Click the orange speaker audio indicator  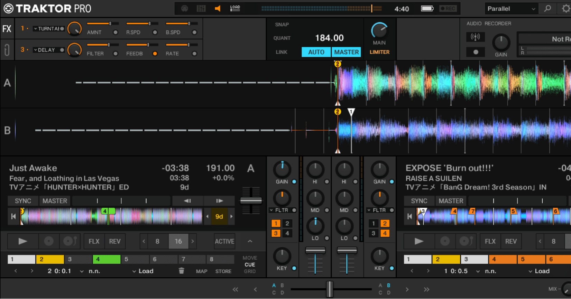[218, 8]
